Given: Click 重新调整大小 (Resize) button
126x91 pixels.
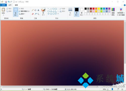Looking at the screenshot, I should point(24,11).
